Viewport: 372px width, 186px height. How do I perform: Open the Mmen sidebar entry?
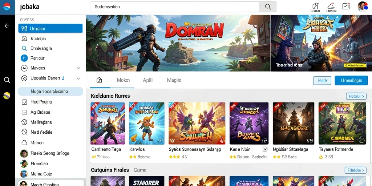(50, 142)
